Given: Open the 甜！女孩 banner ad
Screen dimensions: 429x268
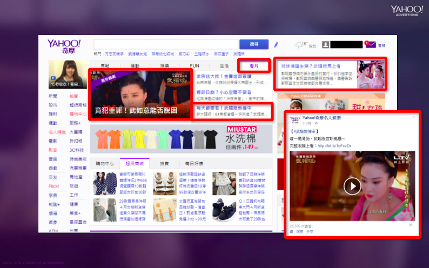Looking at the screenshot, I should click(x=331, y=102).
